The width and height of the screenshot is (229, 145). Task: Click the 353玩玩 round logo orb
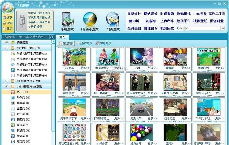(x=8, y=8)
